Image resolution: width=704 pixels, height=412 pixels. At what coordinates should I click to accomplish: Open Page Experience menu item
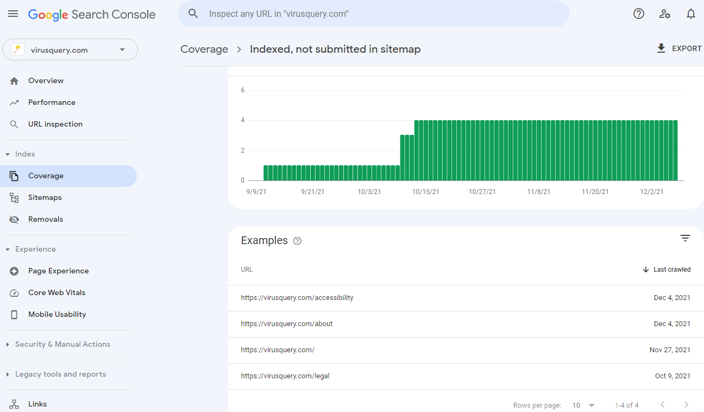click(68, 271)
